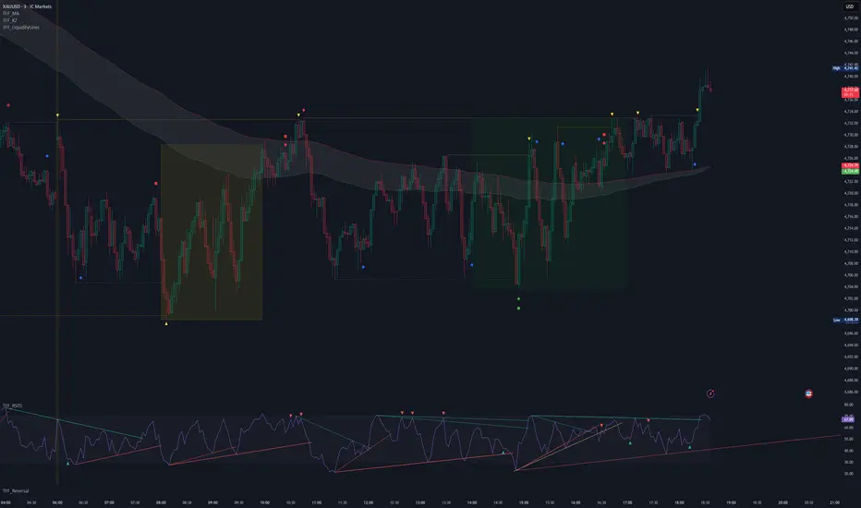Image resolution: width=861 pixels, height=508 pixels.
Task: Select the TFF_MA indicator legend
Action: coord(11,13)
